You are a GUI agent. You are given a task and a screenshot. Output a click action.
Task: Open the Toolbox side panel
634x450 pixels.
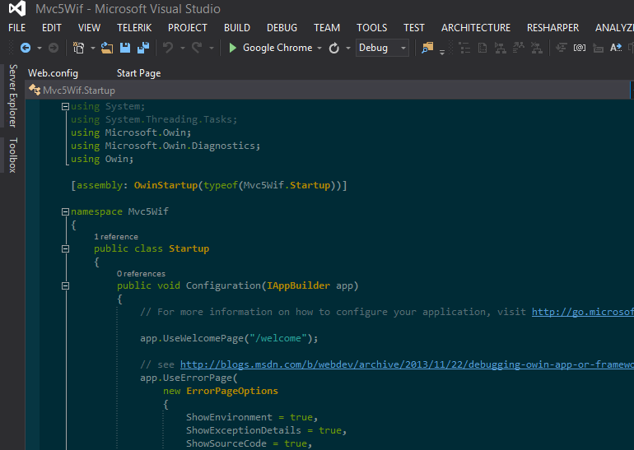coord(13,155)
